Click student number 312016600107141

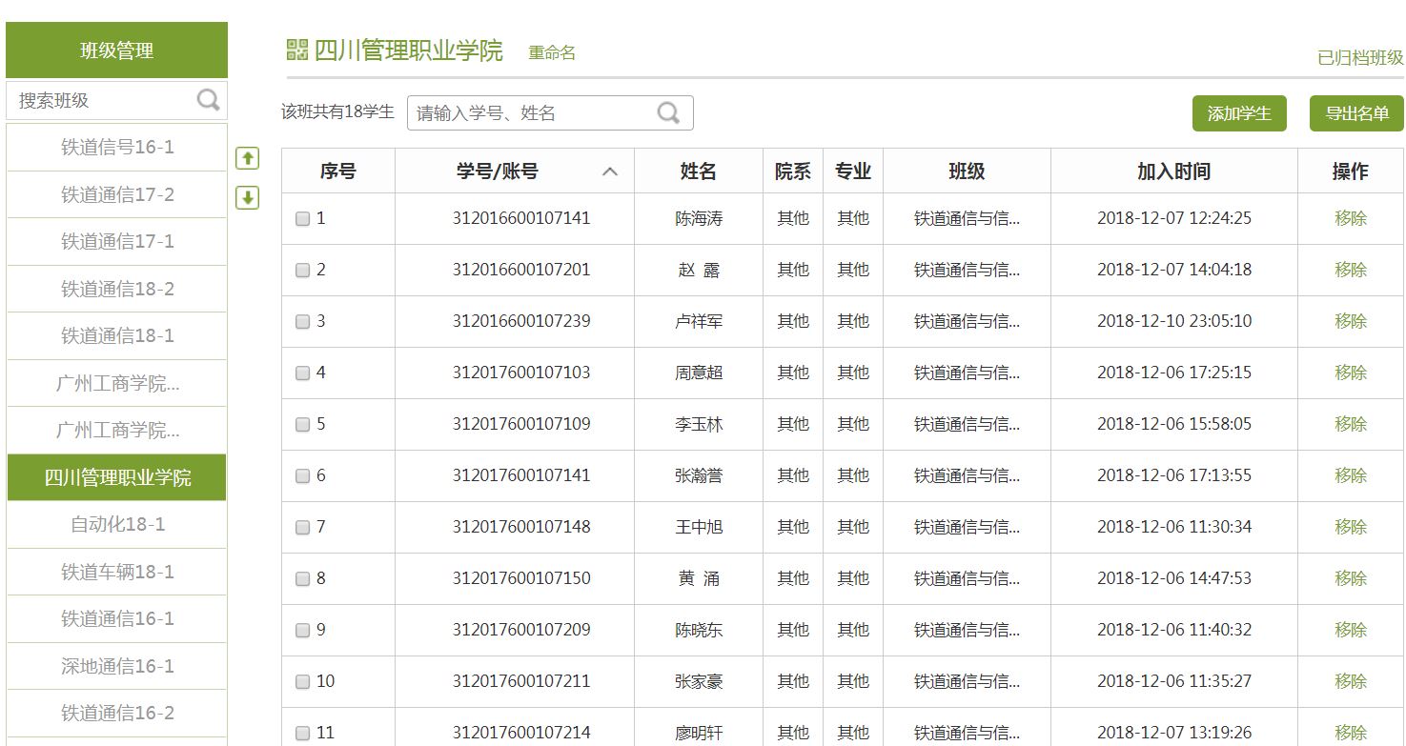pyautogui.click(x=521, y=218)
